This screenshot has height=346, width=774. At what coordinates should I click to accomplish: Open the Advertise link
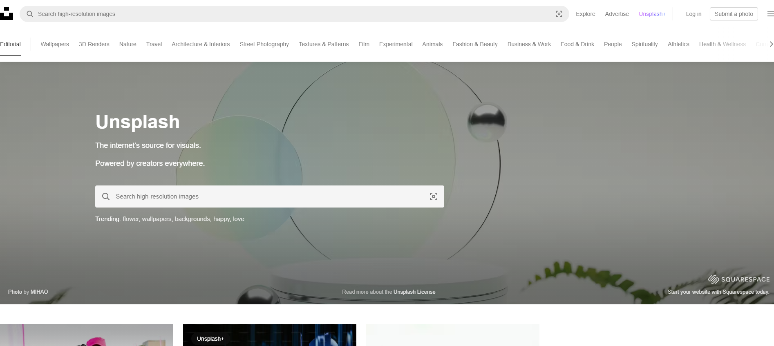coord(617,14)
